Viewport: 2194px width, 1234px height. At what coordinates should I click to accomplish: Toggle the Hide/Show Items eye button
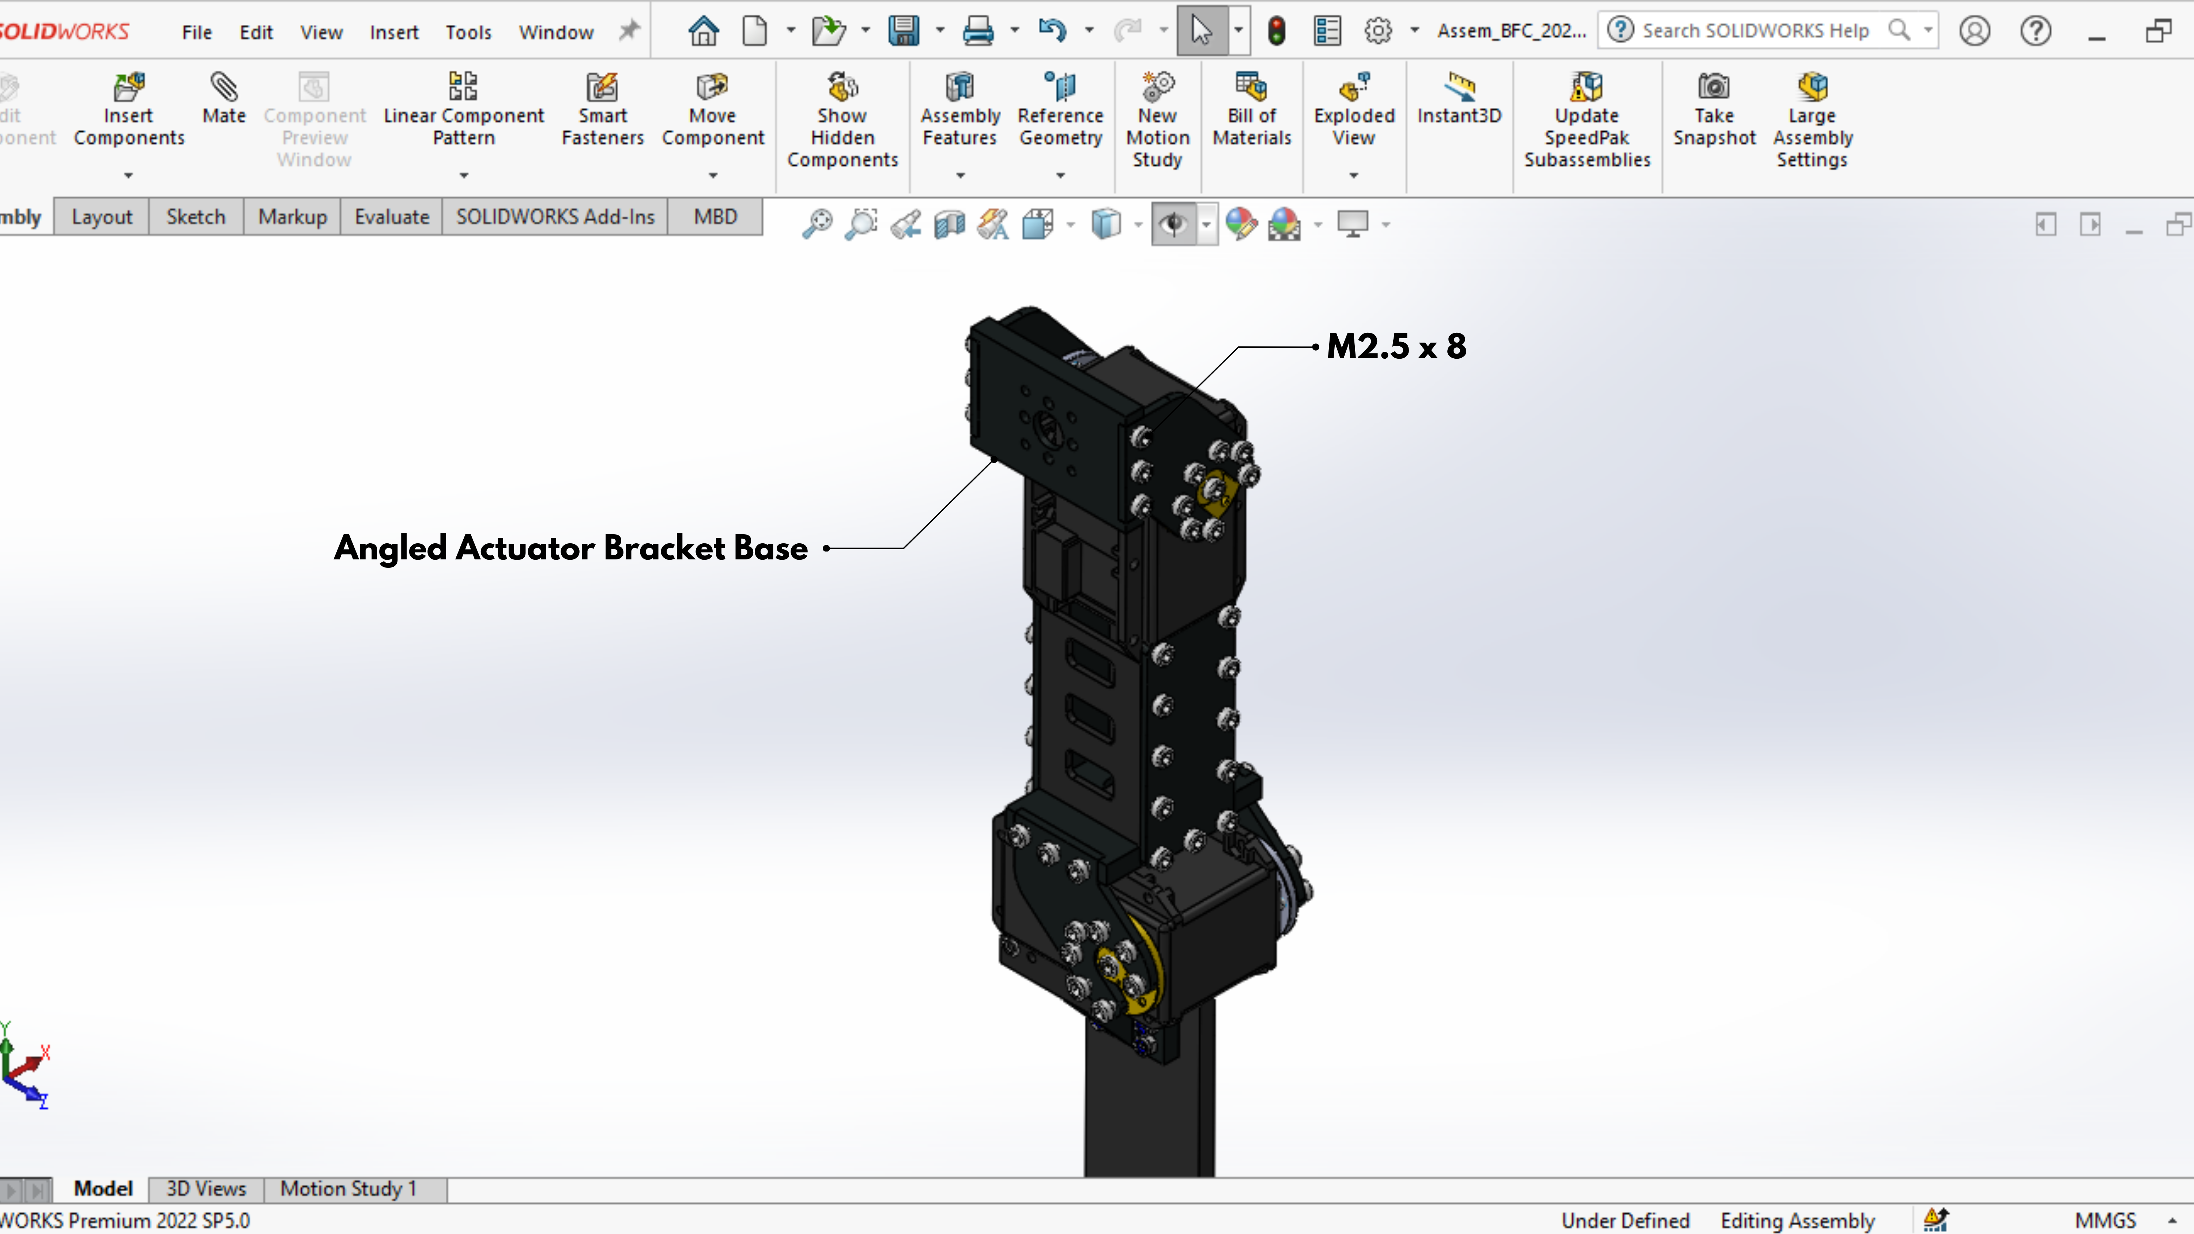click(1174, 224)
